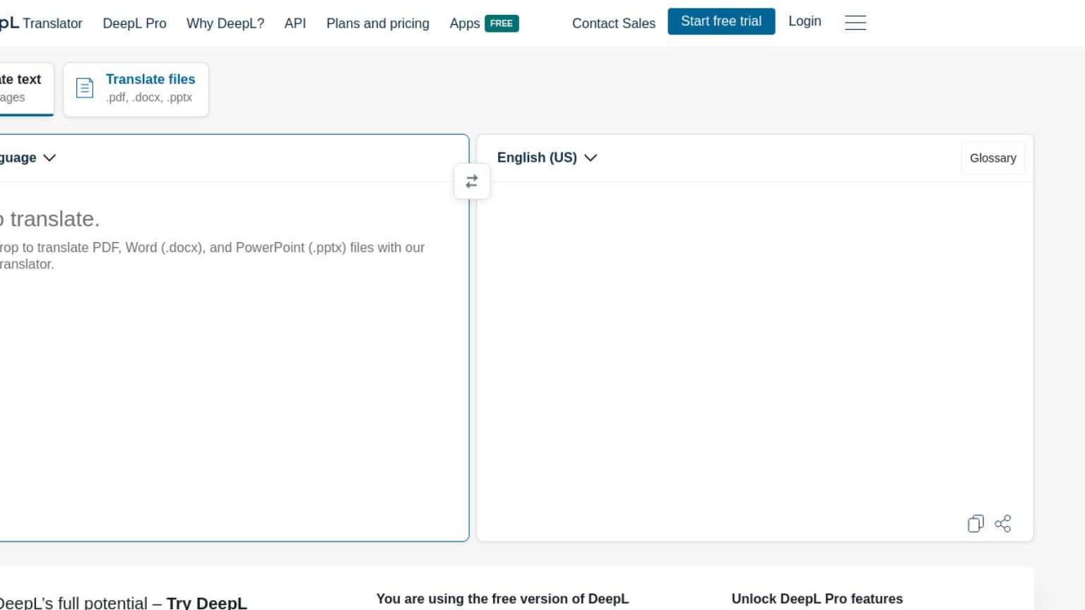Go to the API page
Screen dimensions: 1085x610
point(295,23)
